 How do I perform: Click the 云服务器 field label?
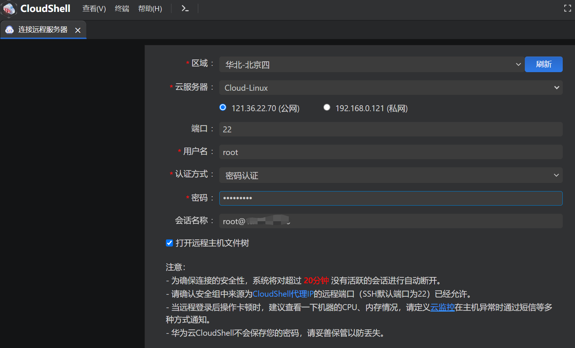[x=191, y=87]
